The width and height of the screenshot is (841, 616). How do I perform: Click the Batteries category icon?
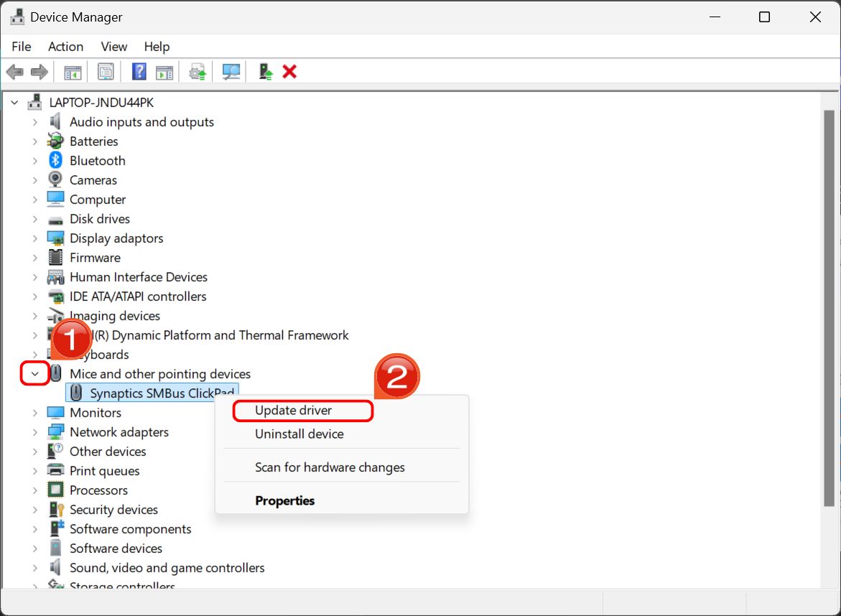(55, 141)
